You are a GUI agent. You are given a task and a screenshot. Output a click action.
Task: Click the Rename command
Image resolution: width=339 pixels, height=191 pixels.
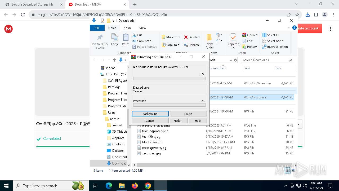tap(192, 45)
